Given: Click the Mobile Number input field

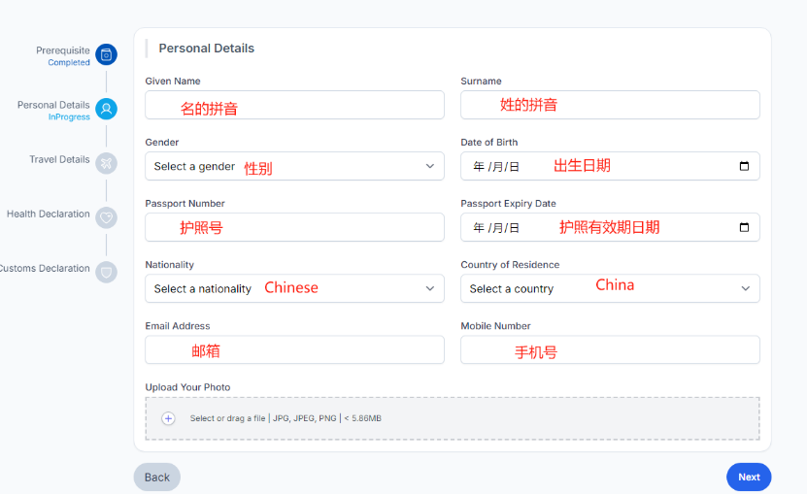Looking at the screenshot, I should (609, 349).
